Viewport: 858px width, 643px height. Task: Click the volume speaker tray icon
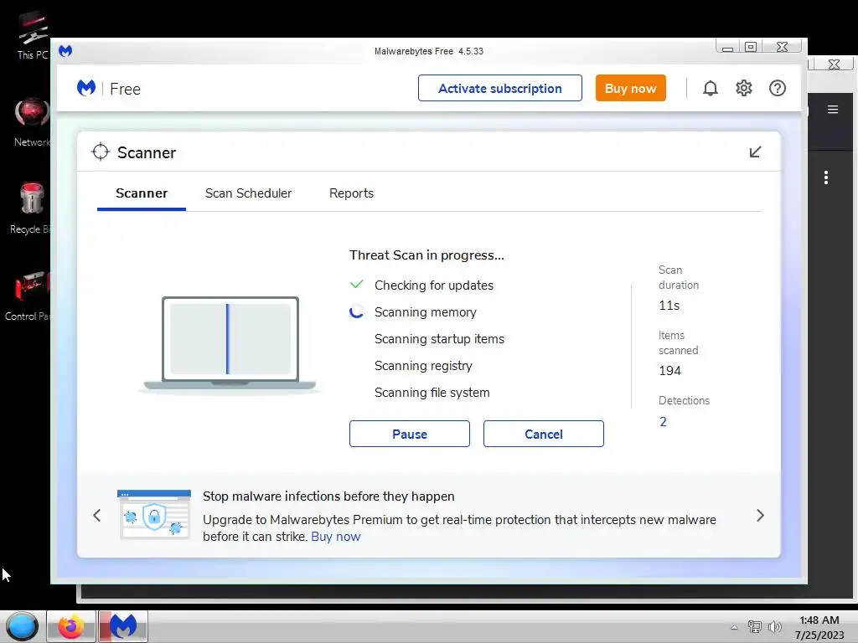point(775,627)
